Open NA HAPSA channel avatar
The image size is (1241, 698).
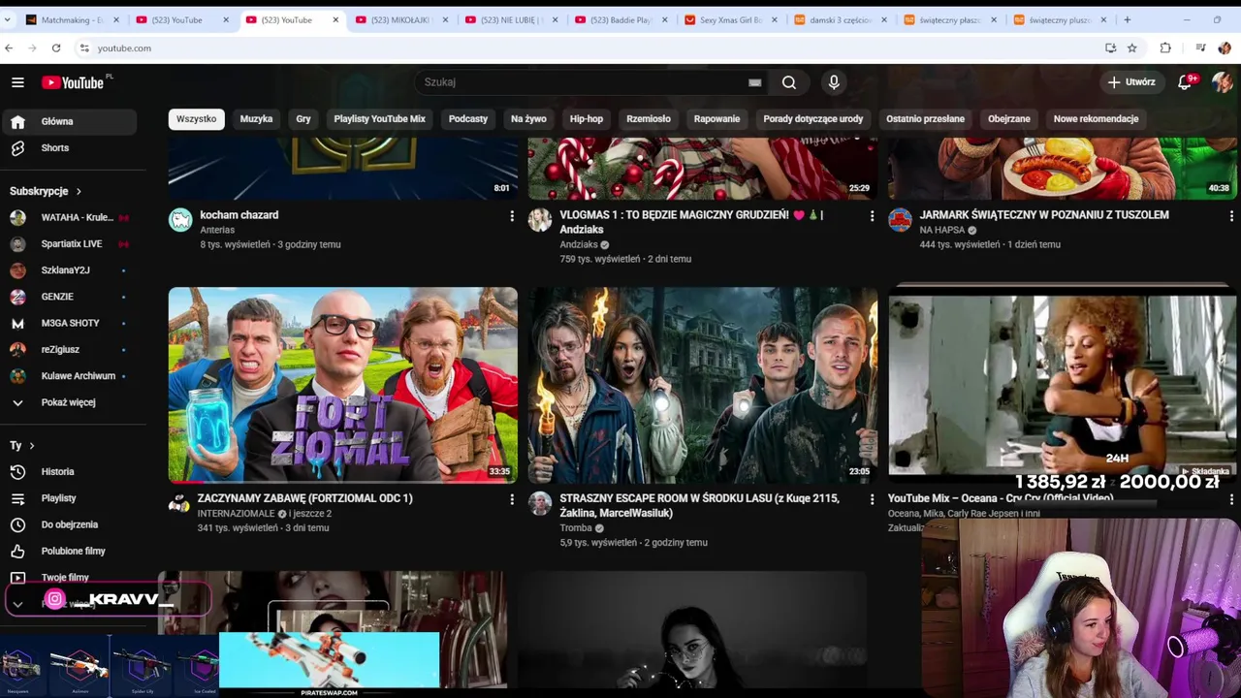900,220
